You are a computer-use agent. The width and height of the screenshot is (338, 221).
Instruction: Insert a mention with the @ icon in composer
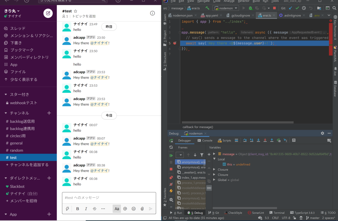click(125, 209)
